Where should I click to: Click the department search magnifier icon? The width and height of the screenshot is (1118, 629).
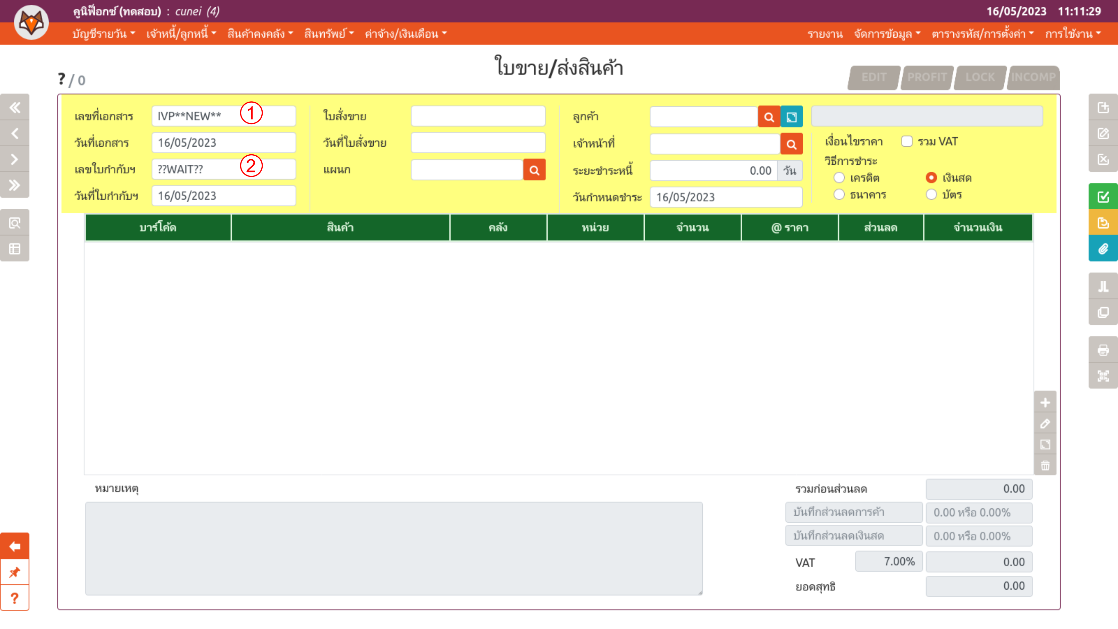(x=534, y=170)
